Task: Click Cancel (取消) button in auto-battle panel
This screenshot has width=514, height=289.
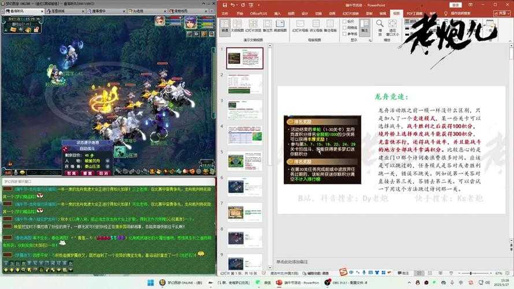Action: click(x=103, y=173)
